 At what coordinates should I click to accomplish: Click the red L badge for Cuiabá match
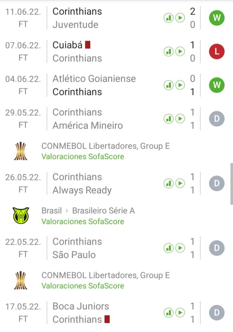[x=216, y=51]
